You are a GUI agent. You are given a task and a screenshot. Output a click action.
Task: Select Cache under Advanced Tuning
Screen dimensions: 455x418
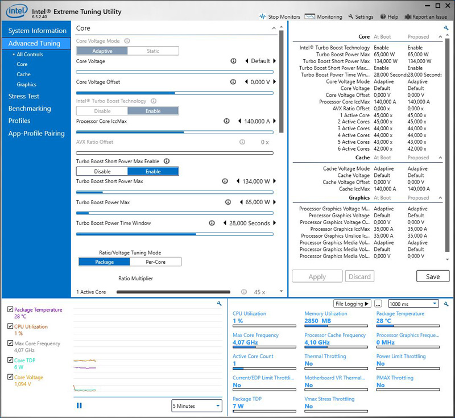point(23,75)
